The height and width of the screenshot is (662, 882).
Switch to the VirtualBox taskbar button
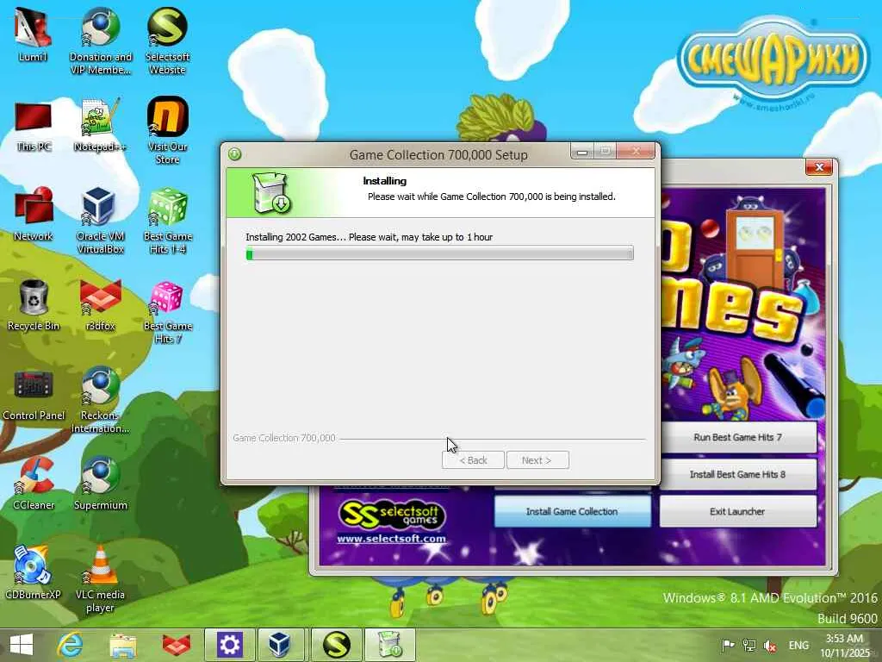coord(280,645)
